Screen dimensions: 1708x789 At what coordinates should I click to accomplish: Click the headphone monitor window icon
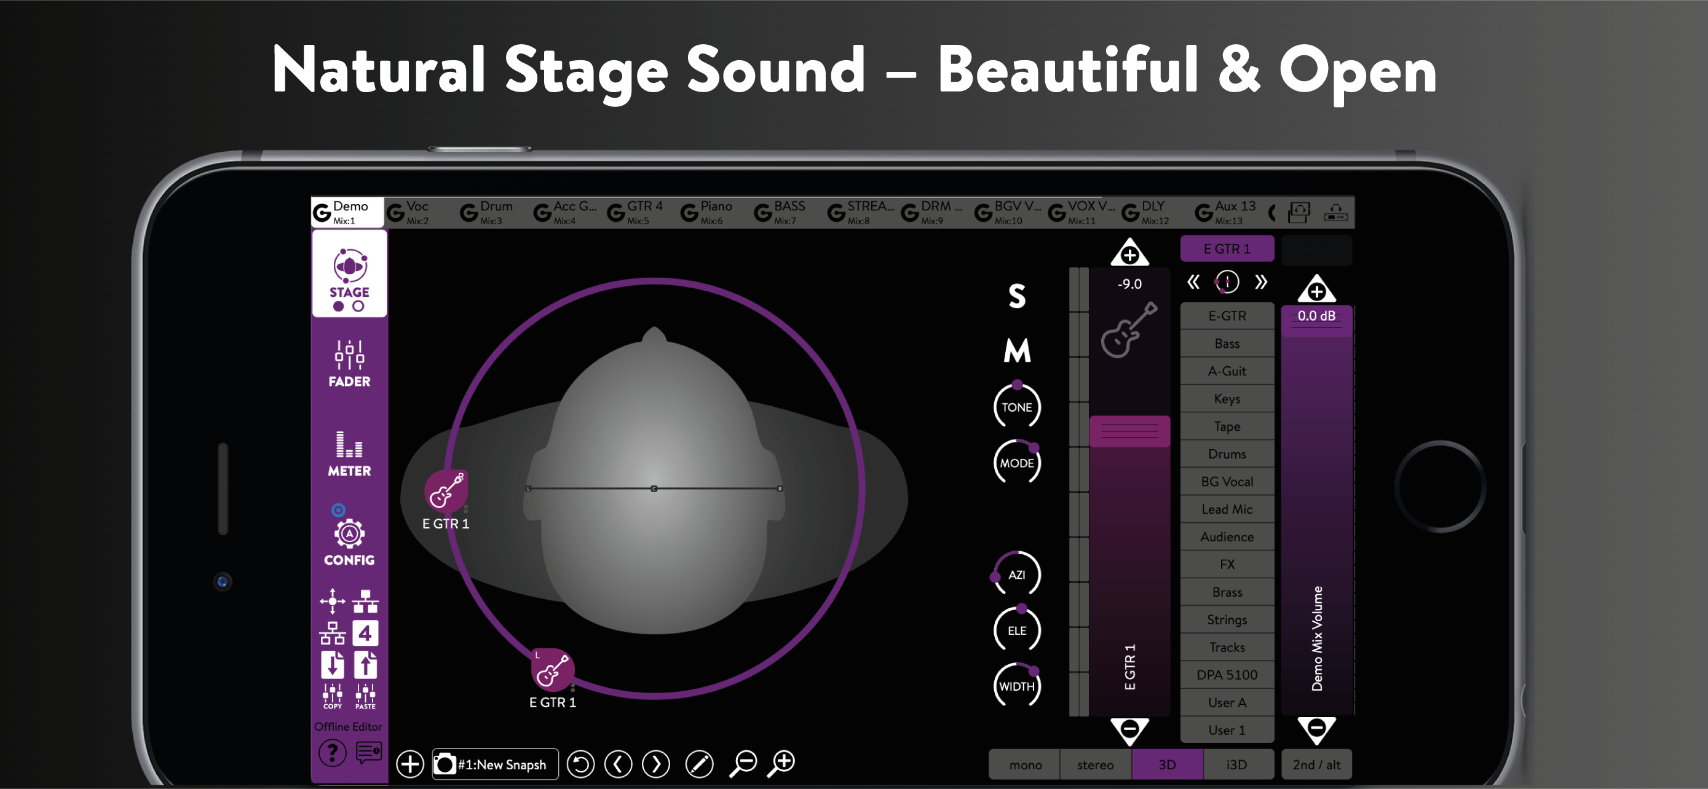click(x=1299, y=213)
